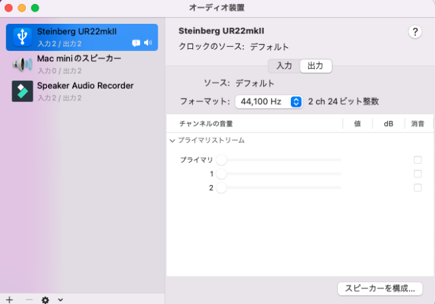Open the 44,100 Hz format dropdown
435x304 pixels.
[x=268, y=101]
